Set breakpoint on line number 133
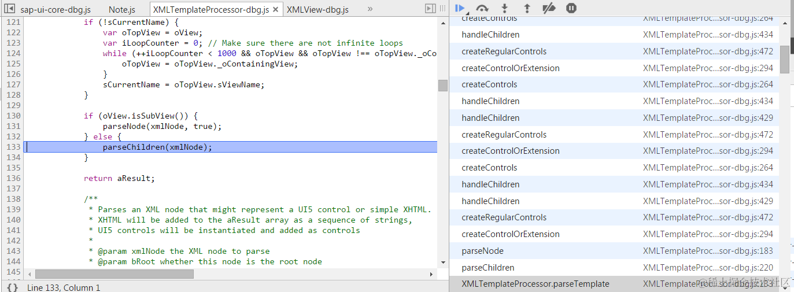 pos(12,147)
